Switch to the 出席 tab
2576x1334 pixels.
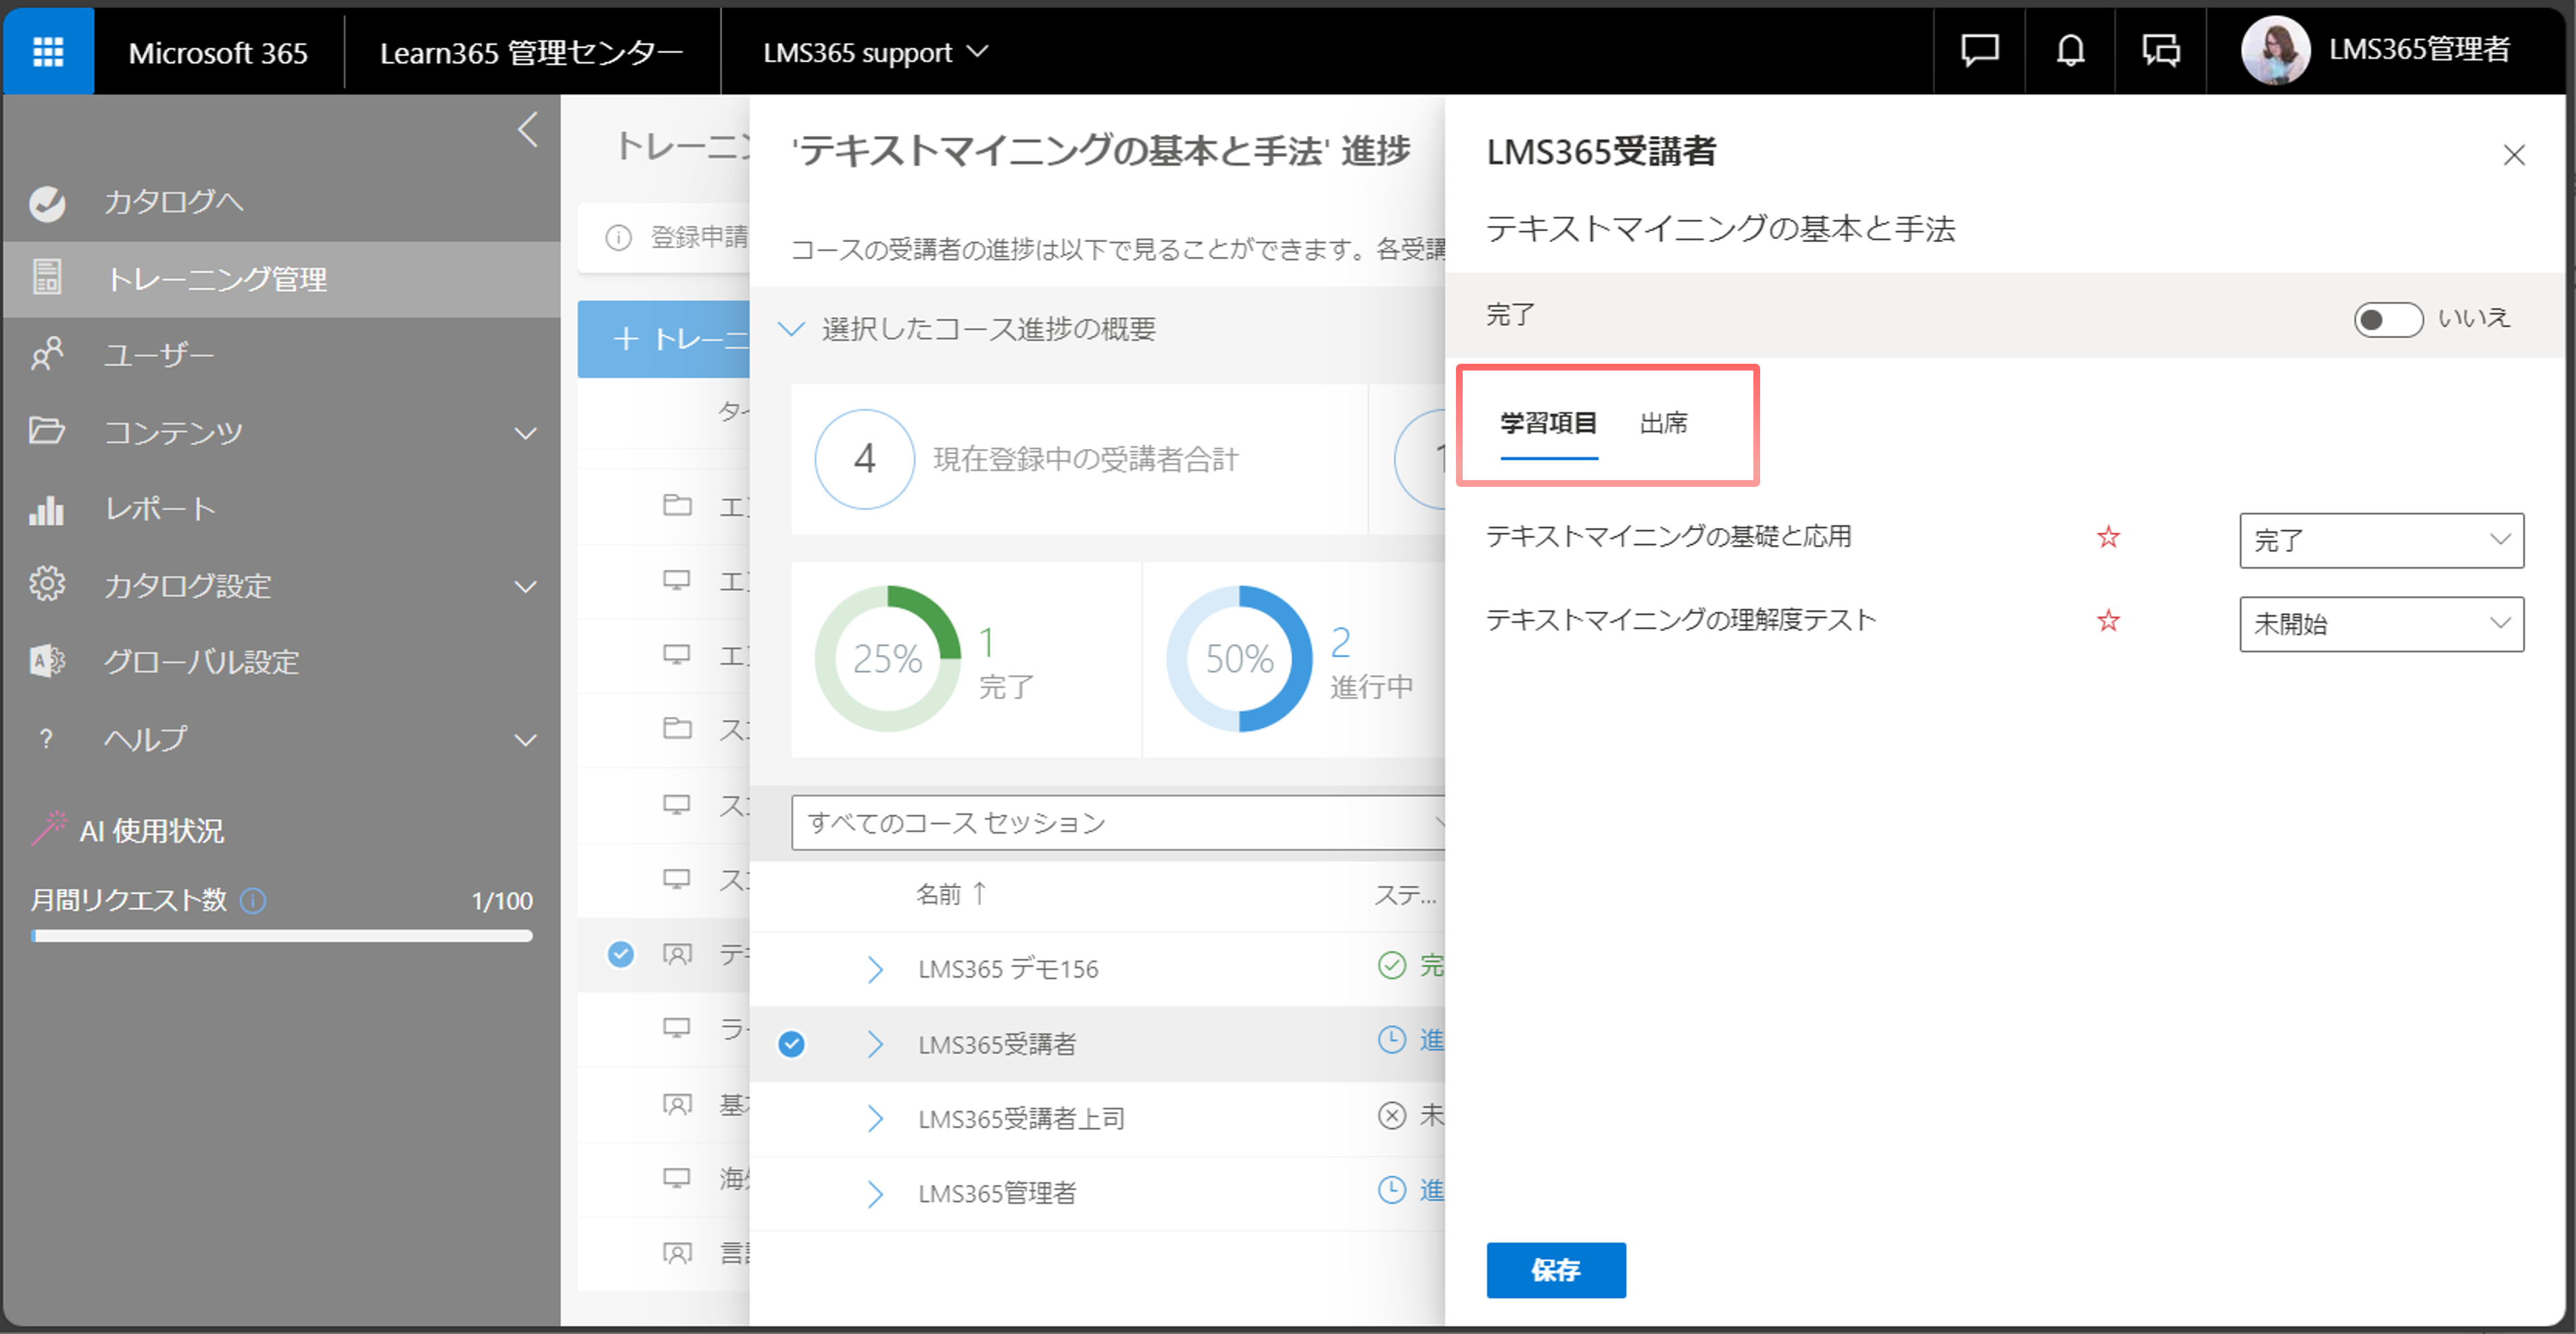(x=1664, y=424)
